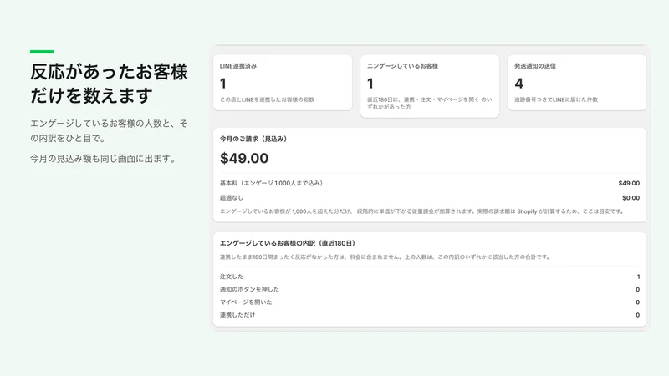Click the 発送通知の送信 card title
This screenshot has width=669, height=376.
pyautogui.click(x=535, y=66)
